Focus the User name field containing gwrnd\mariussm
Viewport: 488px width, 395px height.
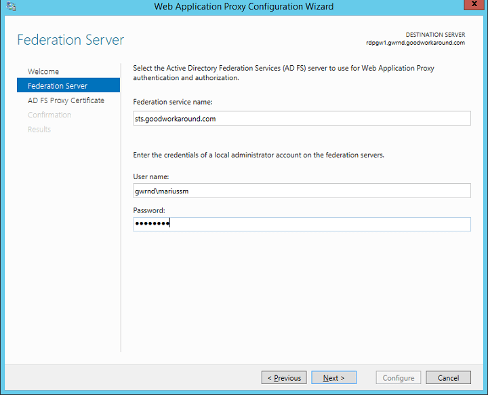pos(302,191)
